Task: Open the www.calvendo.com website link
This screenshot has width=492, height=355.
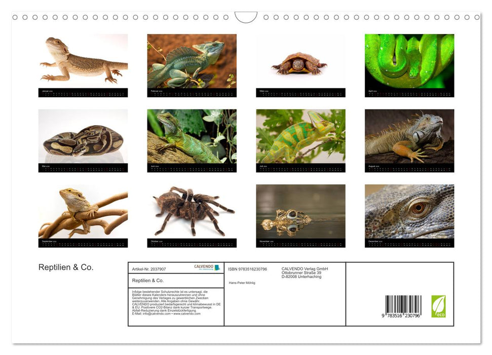Action: click(x=186, y=313)
